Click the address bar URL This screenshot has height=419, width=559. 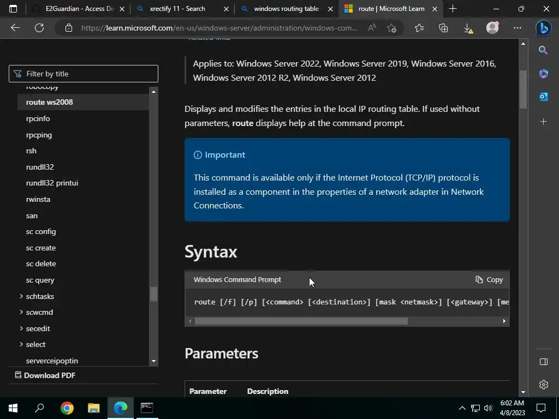coord(219,28)
